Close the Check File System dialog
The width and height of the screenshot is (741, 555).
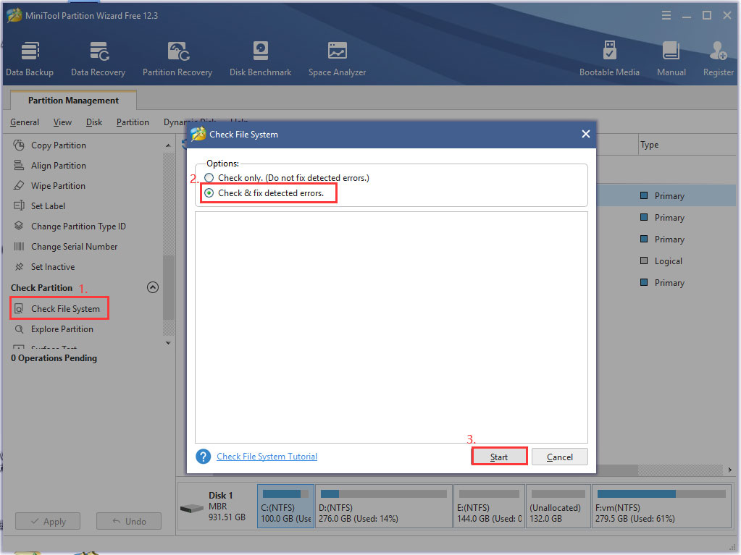pyautogui.click(x=585, y=134)
